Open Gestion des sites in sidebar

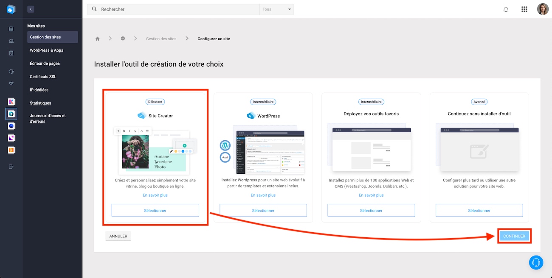point(53,37)
